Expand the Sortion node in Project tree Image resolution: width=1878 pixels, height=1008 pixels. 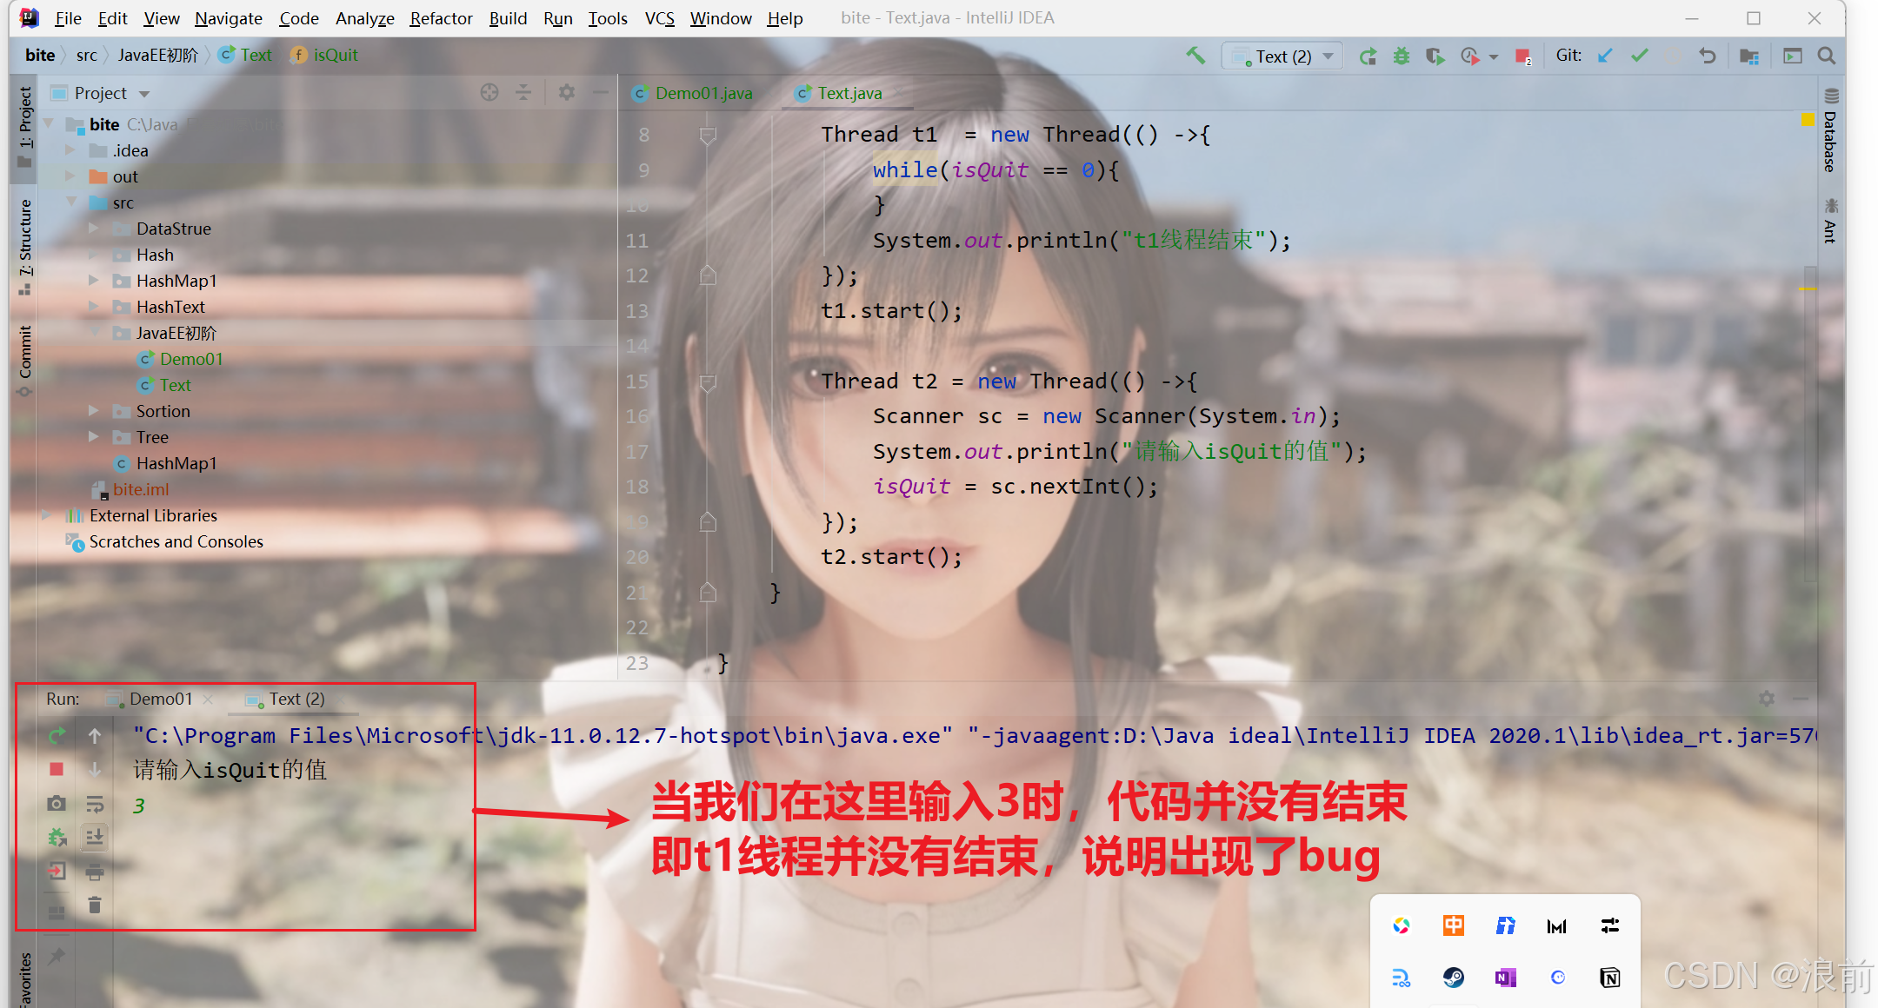(x=94, y=410)
